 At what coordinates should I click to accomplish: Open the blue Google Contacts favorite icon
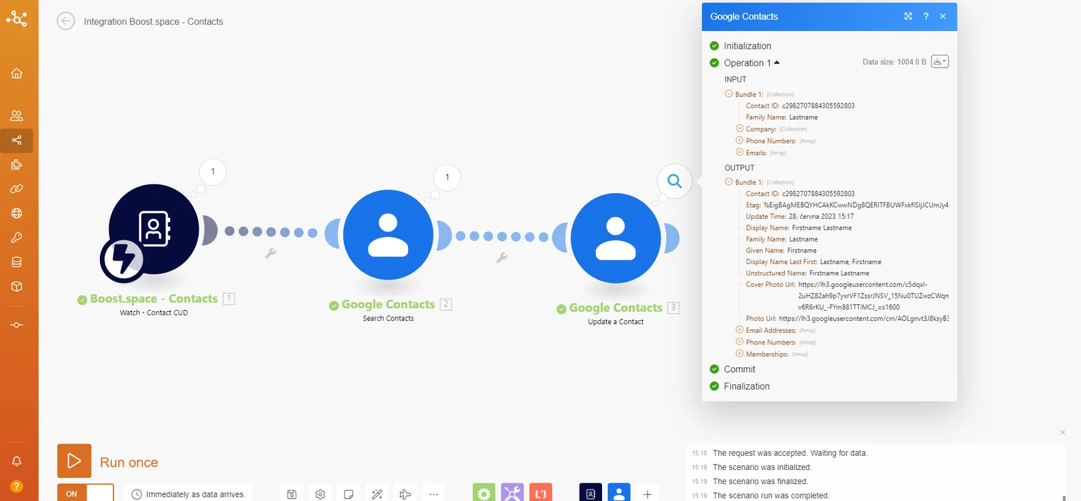[x=619, y=492]
